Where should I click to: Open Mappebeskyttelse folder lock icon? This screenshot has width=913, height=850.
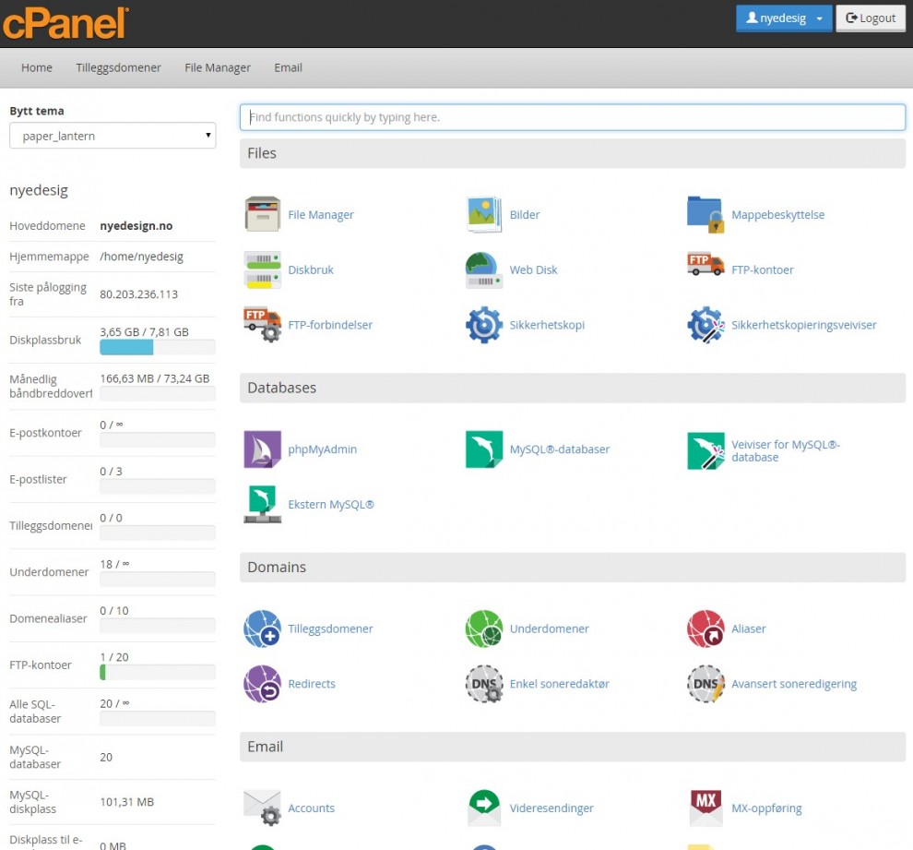point(705,214)
